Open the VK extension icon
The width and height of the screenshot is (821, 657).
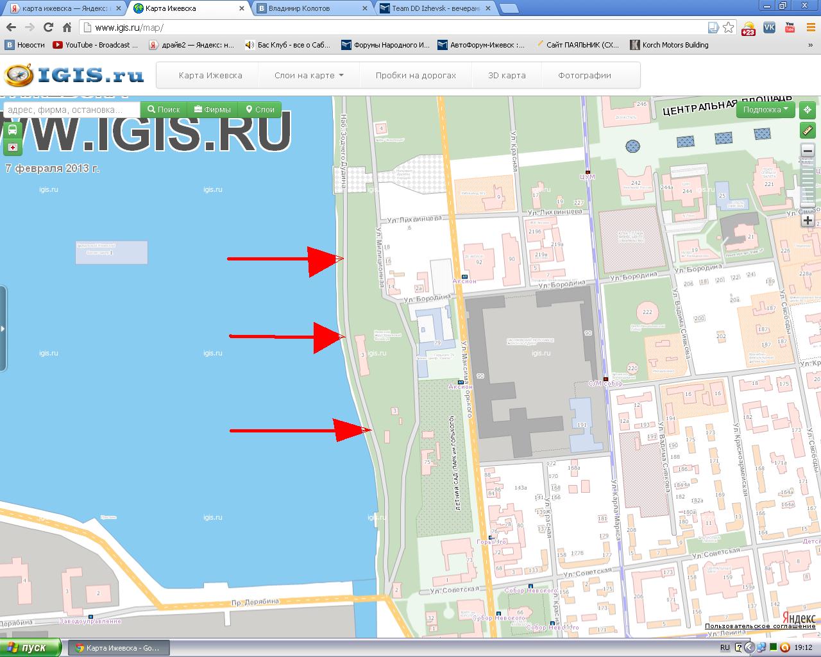(x=769, y=28)
